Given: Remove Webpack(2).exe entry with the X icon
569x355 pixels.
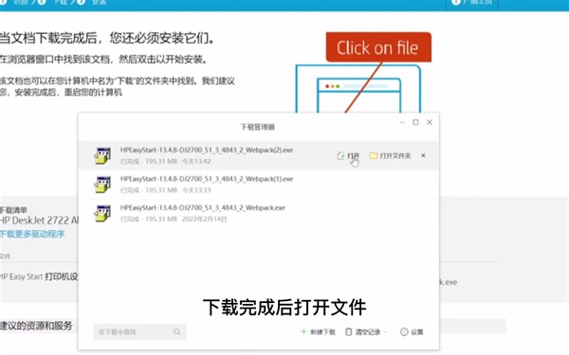Looking at the screenshot, I should click(423, 155).
